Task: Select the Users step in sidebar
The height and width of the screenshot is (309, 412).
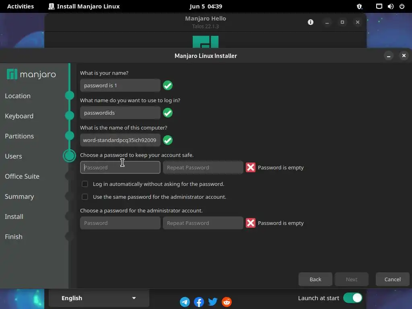Action: pos(13,156)
